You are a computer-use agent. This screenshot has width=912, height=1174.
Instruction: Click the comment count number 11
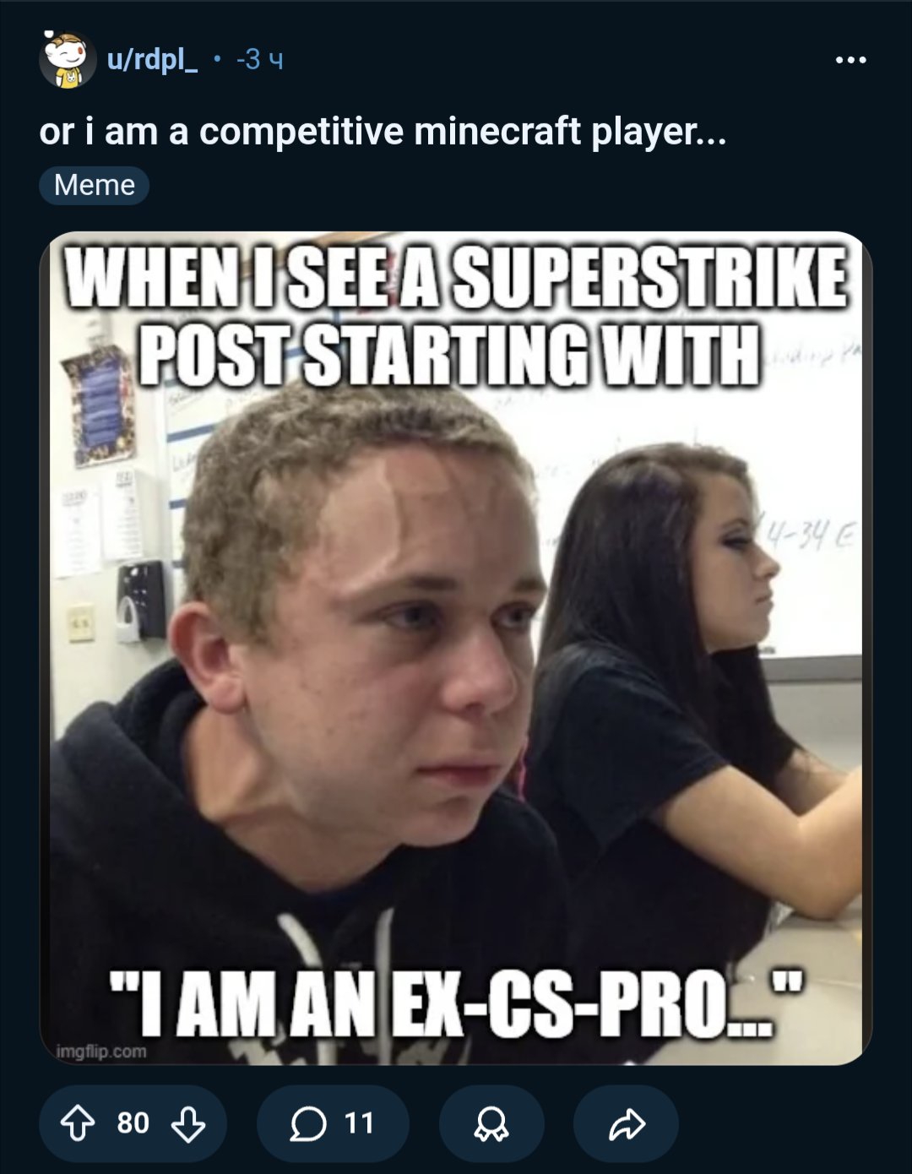tap(359, 1123)
